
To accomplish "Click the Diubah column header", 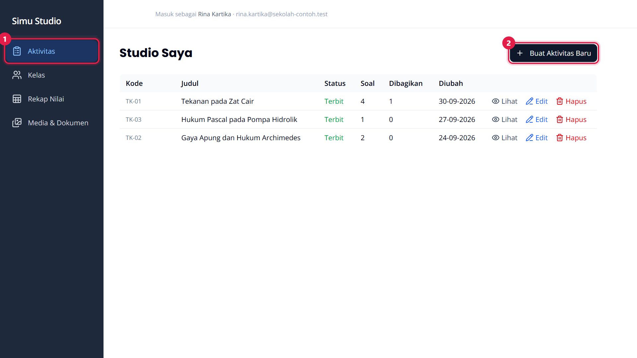I will (451, 83).
